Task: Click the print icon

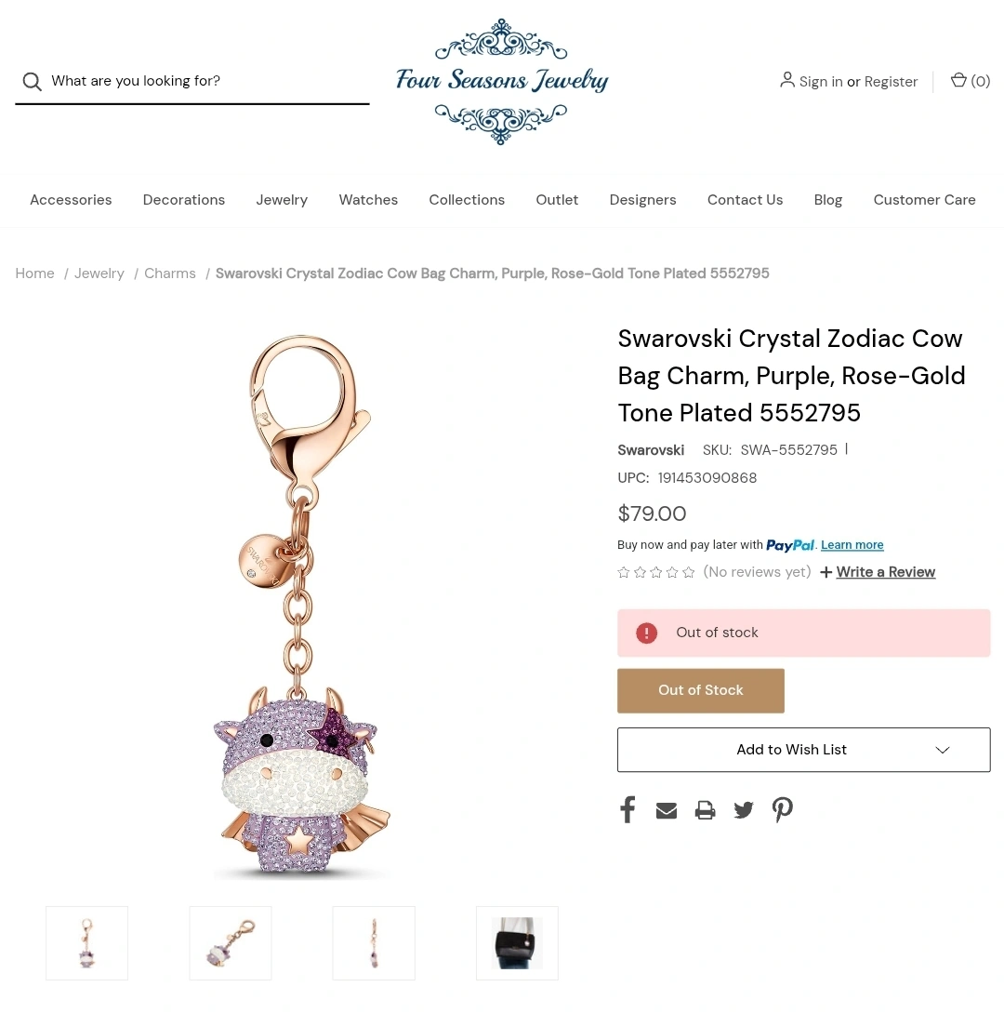Action: [x=705, y=810]
